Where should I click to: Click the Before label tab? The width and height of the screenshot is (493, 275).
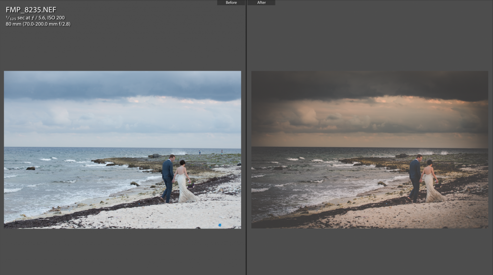click(x=231, y=2)
